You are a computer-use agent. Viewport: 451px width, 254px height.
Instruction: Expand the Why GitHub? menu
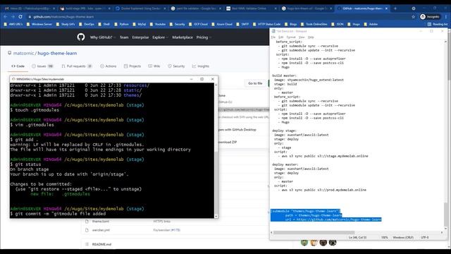pos(103,37)
